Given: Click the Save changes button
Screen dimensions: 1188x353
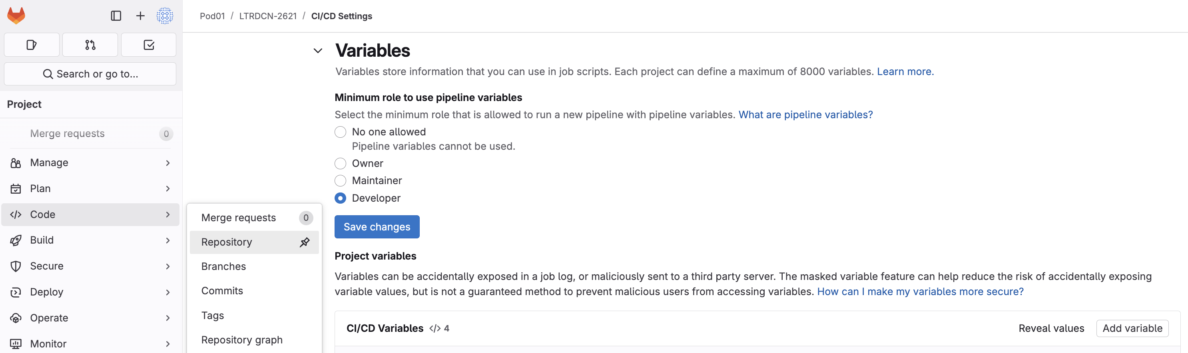Looking at the screenshot, I should 377,227.
